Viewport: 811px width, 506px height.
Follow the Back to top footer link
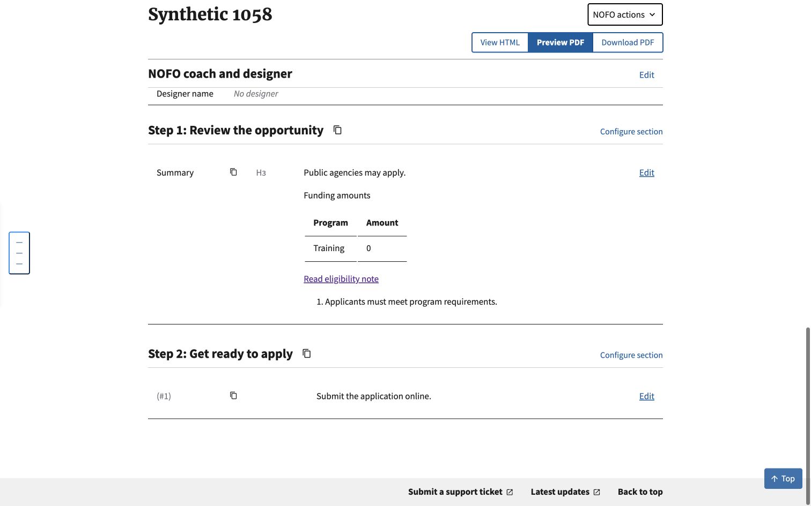[640, 492]
